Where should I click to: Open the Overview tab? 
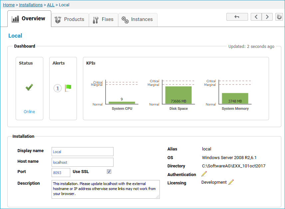tap(29, 19)
